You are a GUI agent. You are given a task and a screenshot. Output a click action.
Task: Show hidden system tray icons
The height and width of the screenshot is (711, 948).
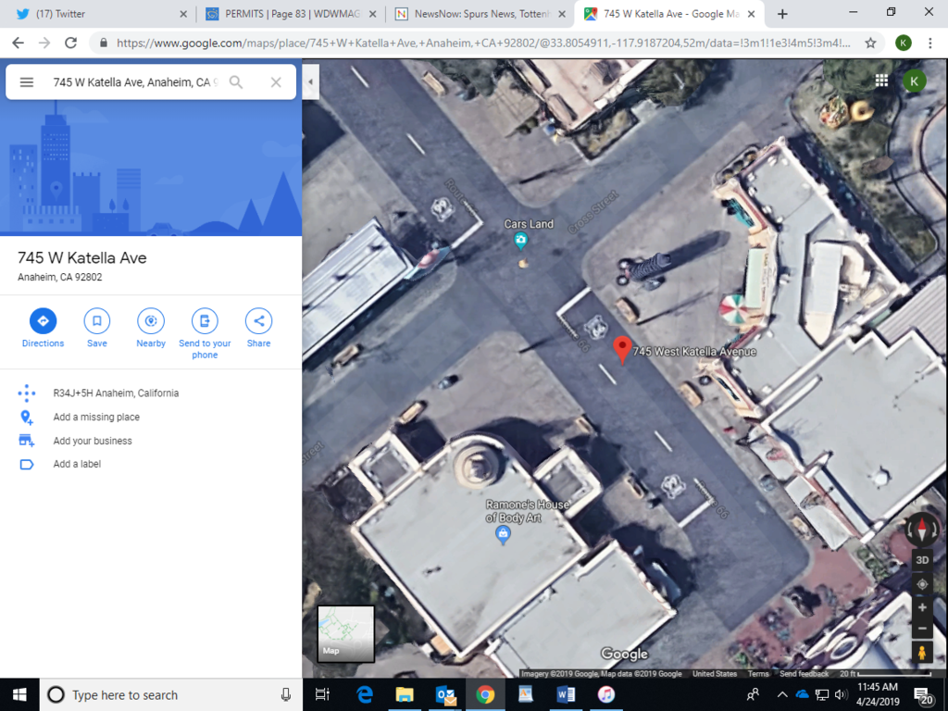click(781, 694)
